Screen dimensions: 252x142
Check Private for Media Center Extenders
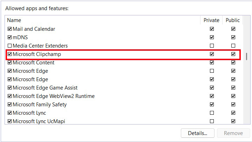(212, 46)
